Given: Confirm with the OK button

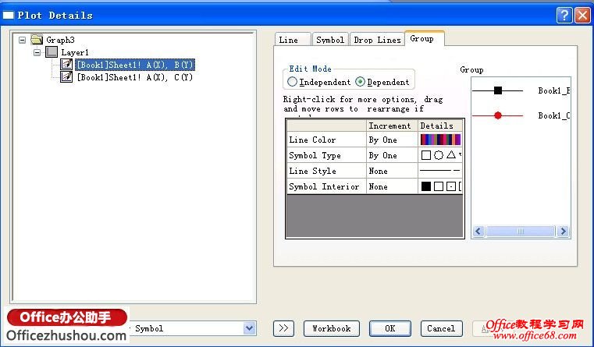Looking at the screenshot, I should [x=389, y=328].
